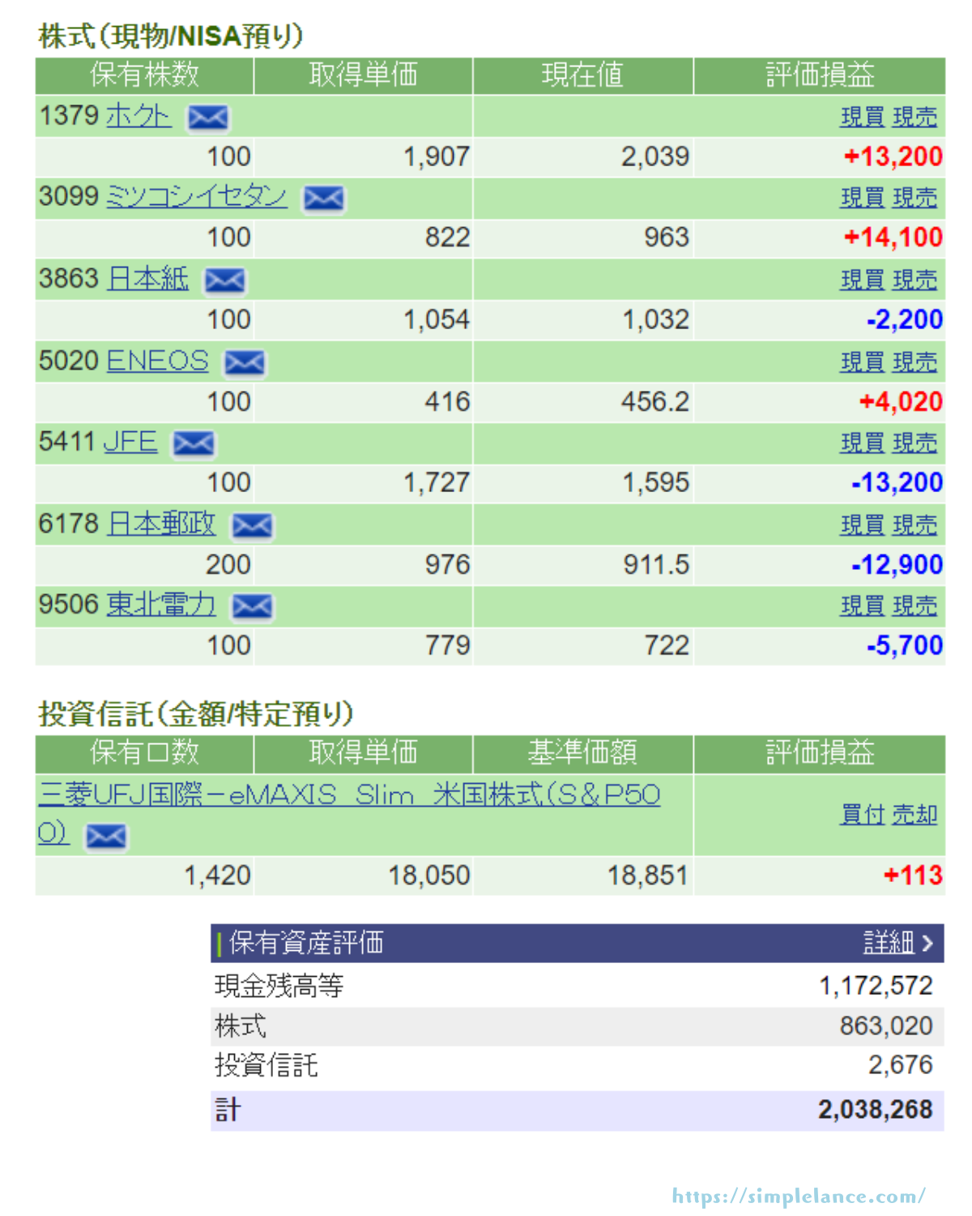Click the envelope icon next to ホクト
Image resolution: width=972 pixels, height=1216 pixels.
pos(208,118)
